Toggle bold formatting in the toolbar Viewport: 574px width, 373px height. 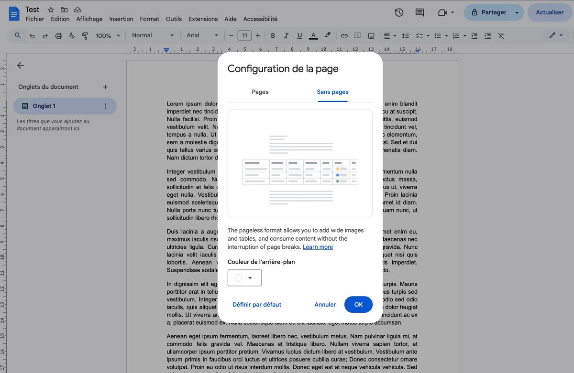(x=273, y=35)
